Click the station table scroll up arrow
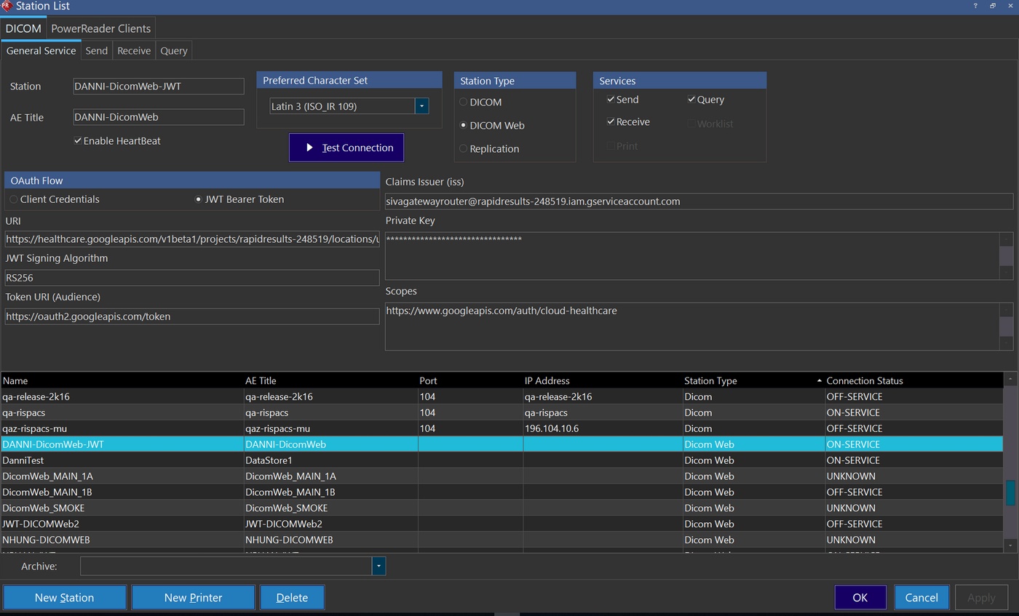This screenshot has width=1019, height=616. (x=1010, y=380)
